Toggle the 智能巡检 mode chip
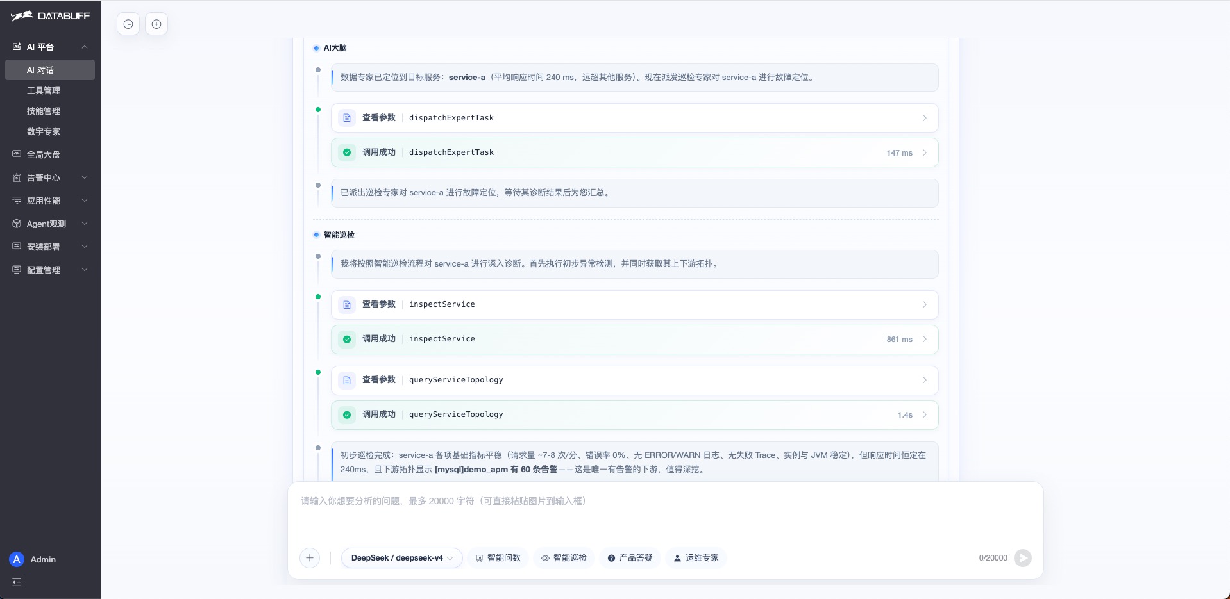 pos(564,558)
